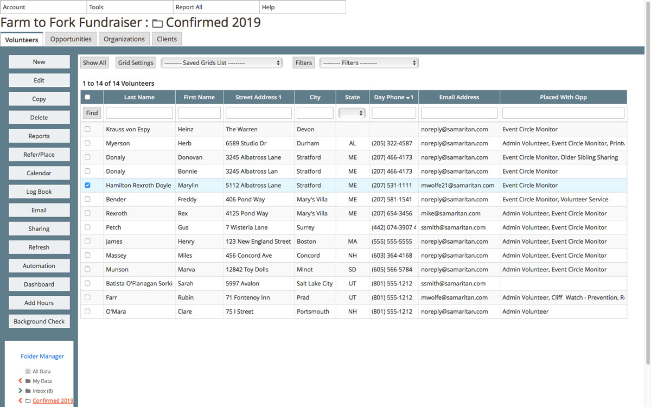Select the checkbox for Bonnie Donaly
This screenshot has width=651, height=407.
coord(87,171)
